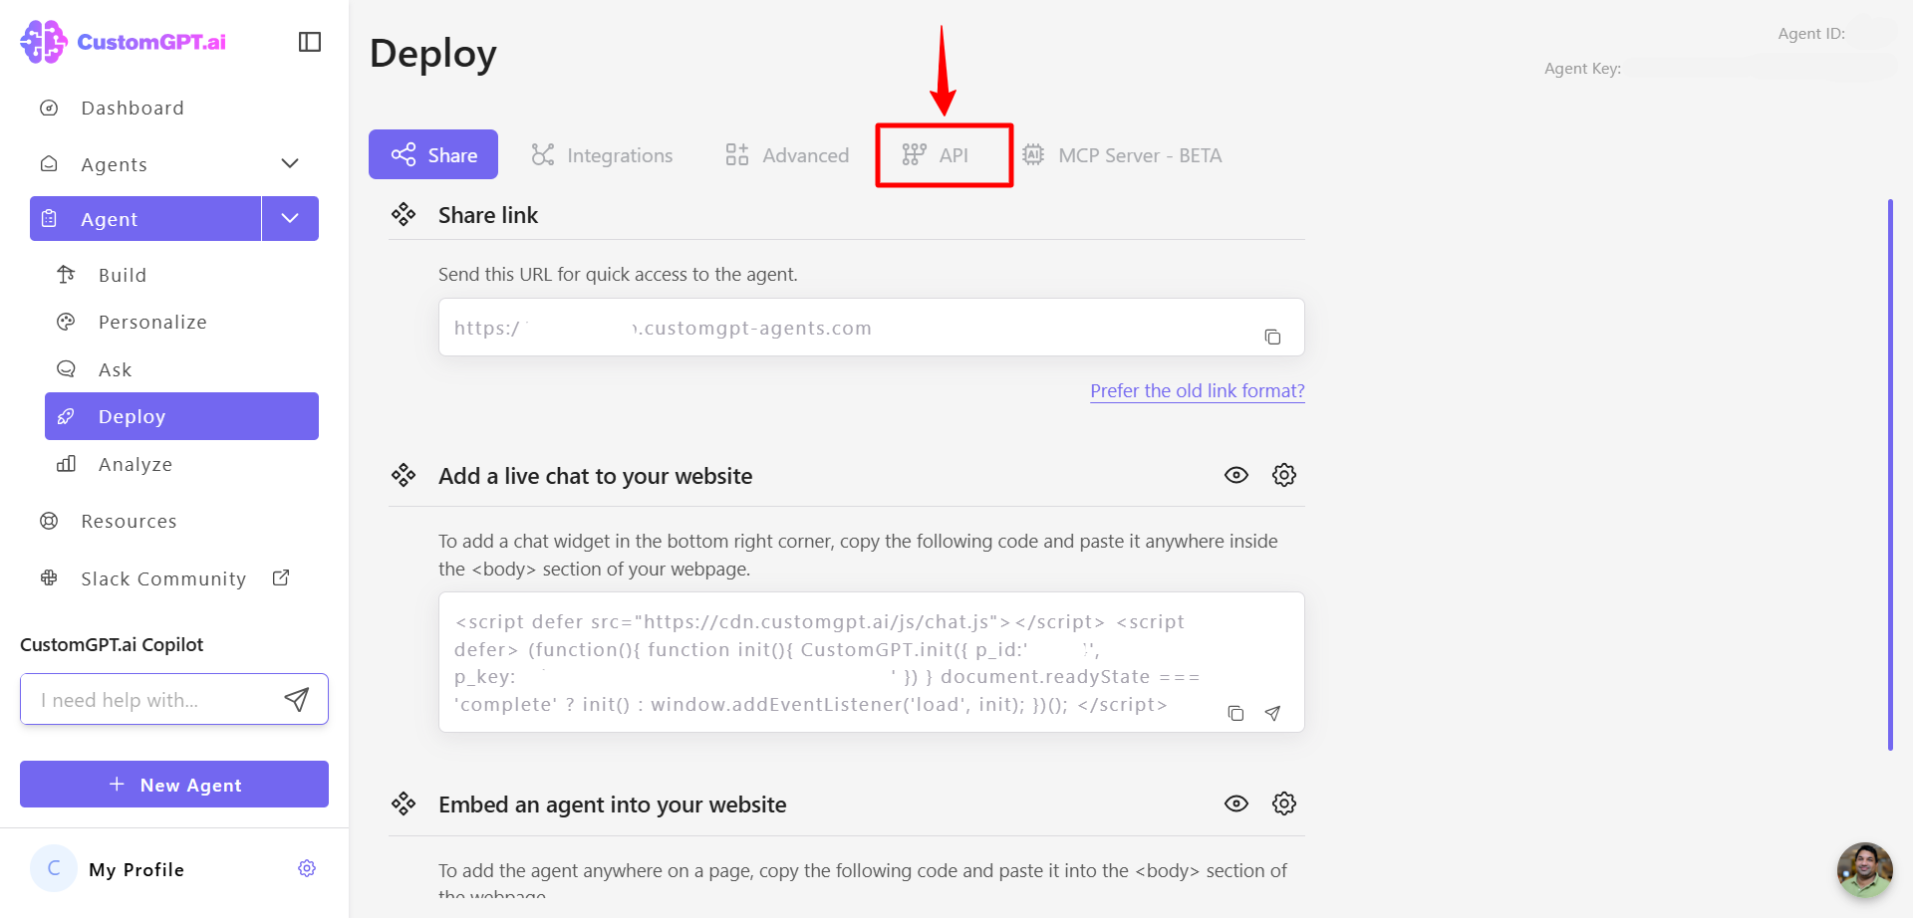Click the Share link section icon

pyautogui.click(x=404, y=214)
